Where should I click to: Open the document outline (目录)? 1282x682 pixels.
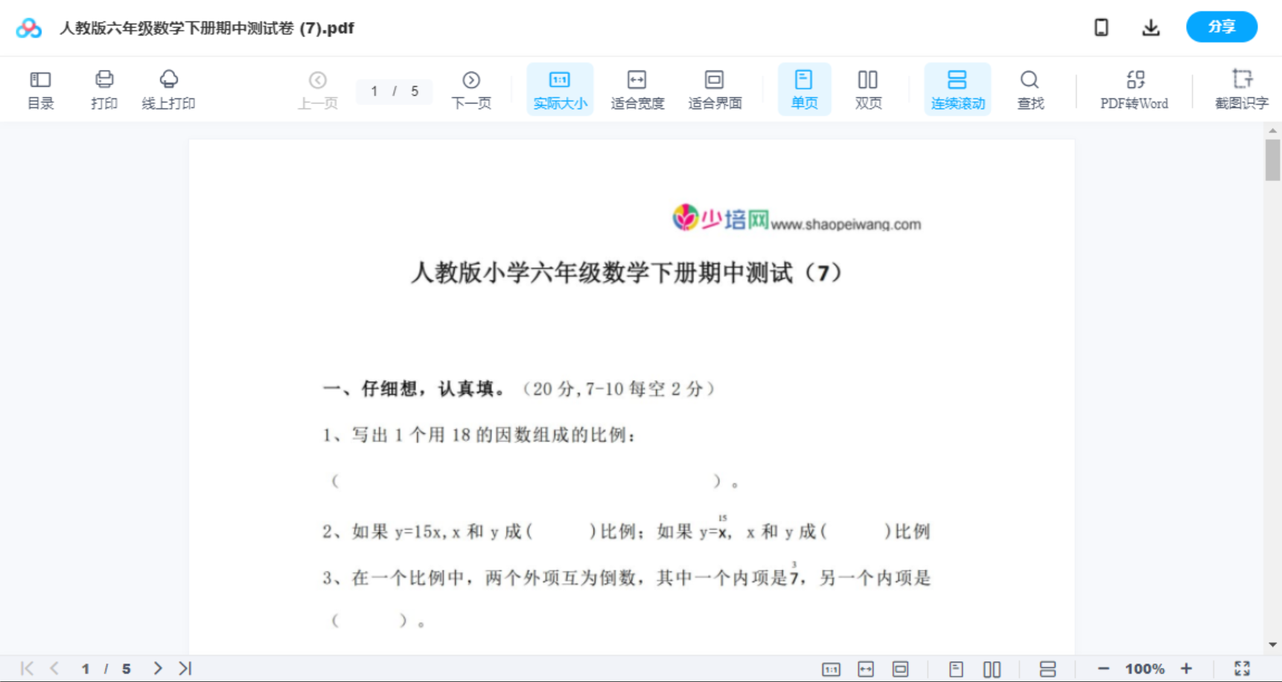[x=40, y=89]
